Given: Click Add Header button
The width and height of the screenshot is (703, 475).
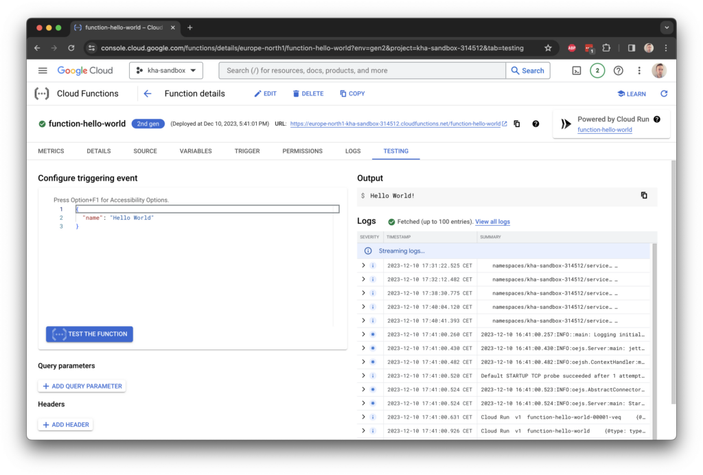Looking at the screenshot, I should click(65, 424).
